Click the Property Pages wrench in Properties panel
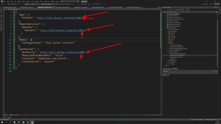This screenshot has height=124, width=221. click(168, 75)
